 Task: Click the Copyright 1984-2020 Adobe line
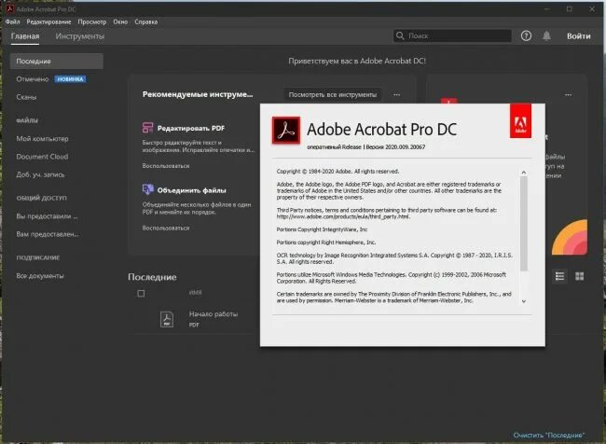click(x=337, y=172)
